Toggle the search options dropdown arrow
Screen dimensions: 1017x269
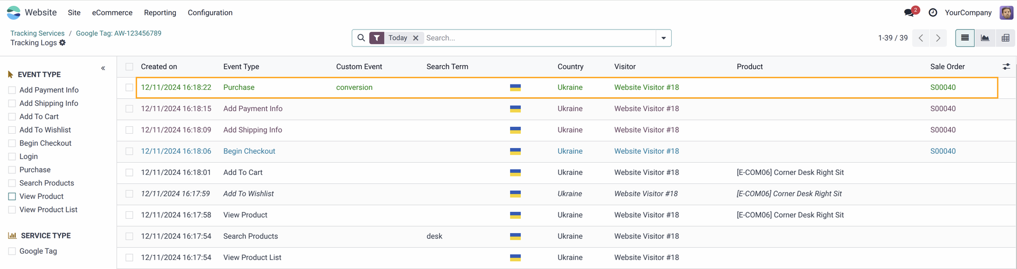[664, 38]
